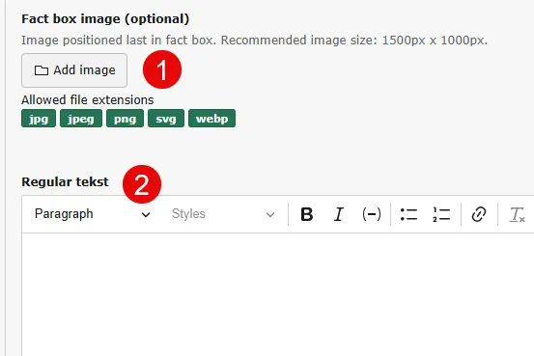The image size is (534, 356).
Task: Create a bulleted list
Action: [x=408, y=214]
